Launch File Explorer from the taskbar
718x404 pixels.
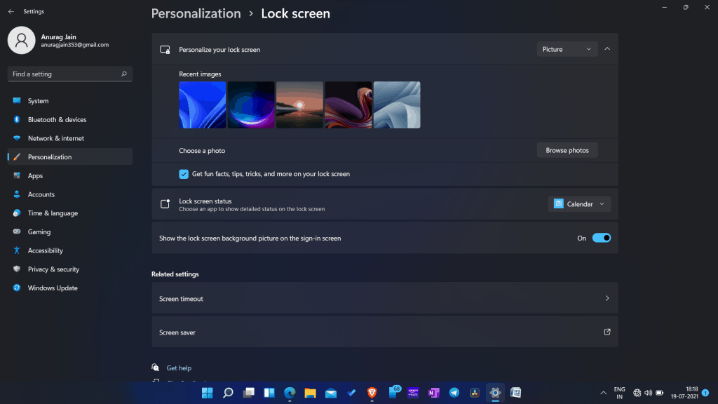click(x=310, y=393)
